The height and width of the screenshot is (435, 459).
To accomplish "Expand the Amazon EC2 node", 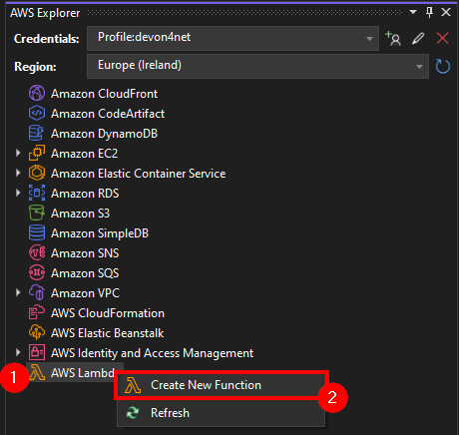I will coord(18,153).
